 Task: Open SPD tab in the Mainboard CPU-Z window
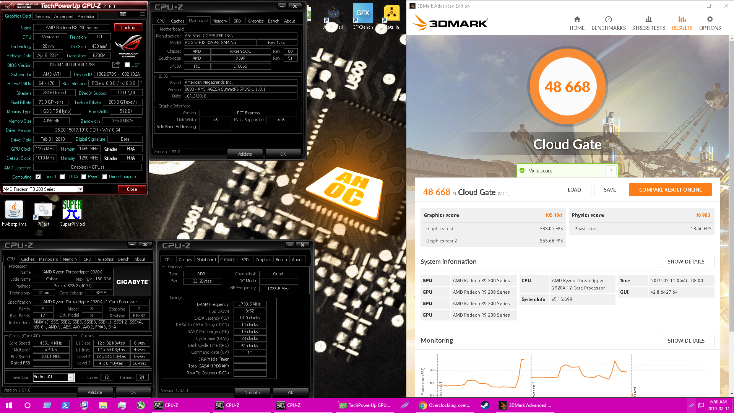237,21
